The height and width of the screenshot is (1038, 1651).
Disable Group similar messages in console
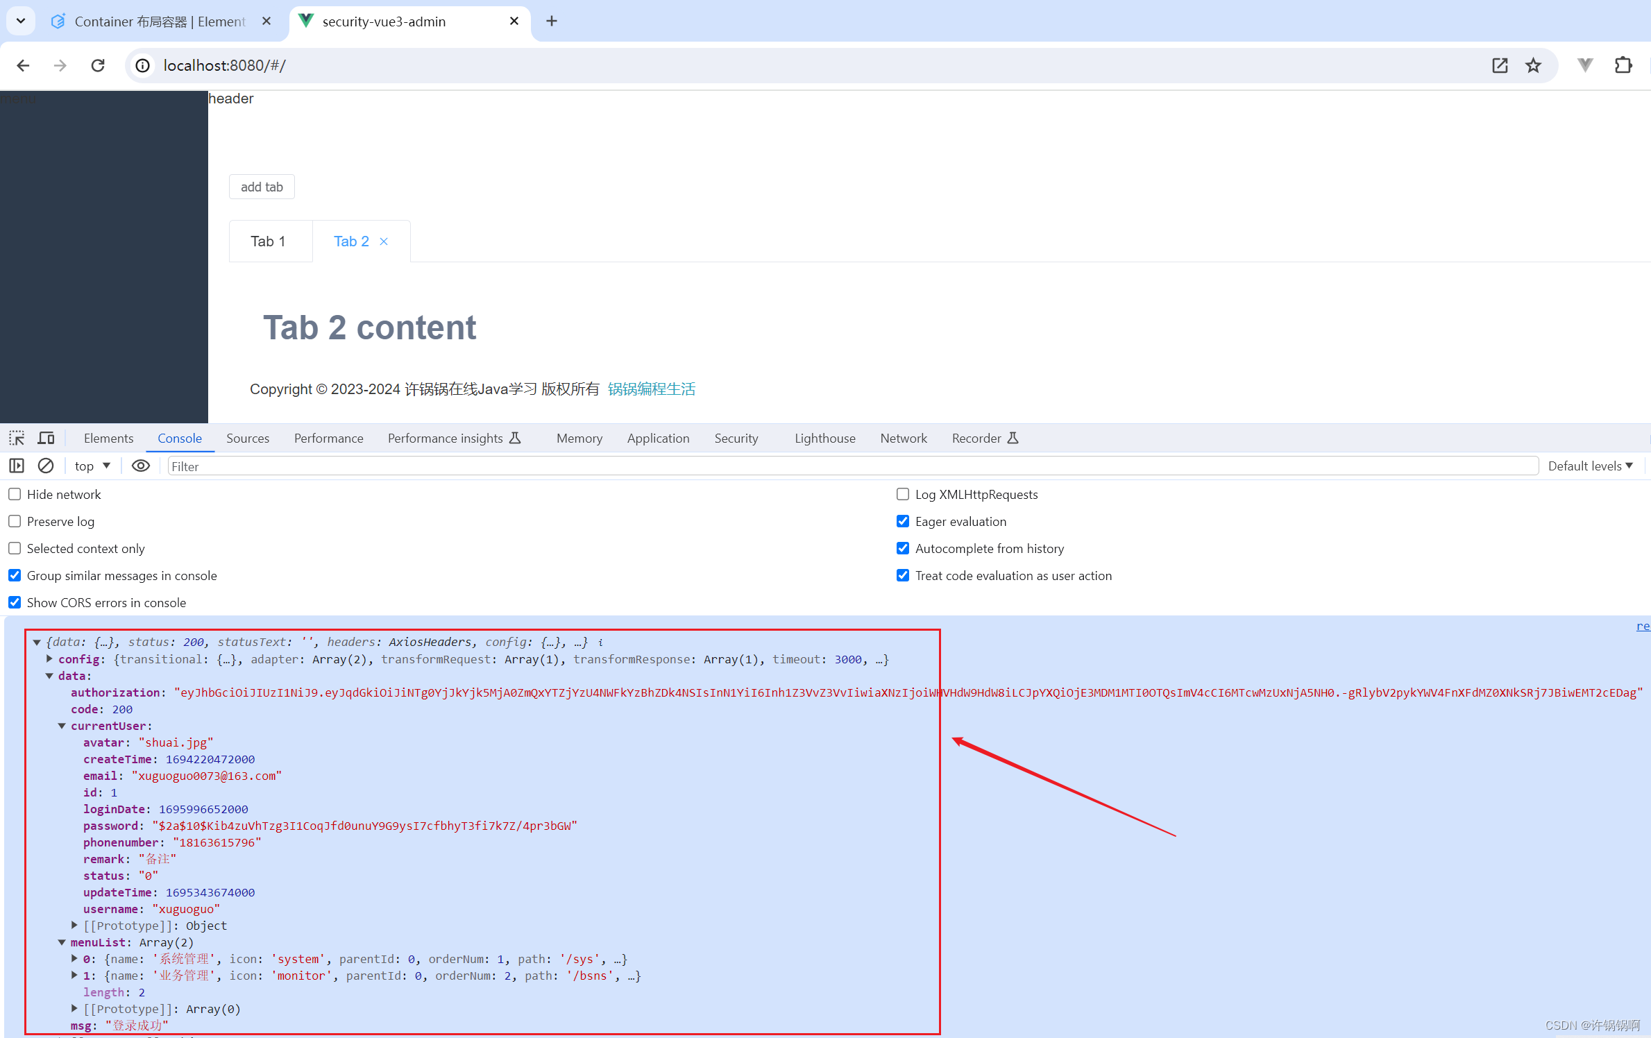click(x=15, y=575)
